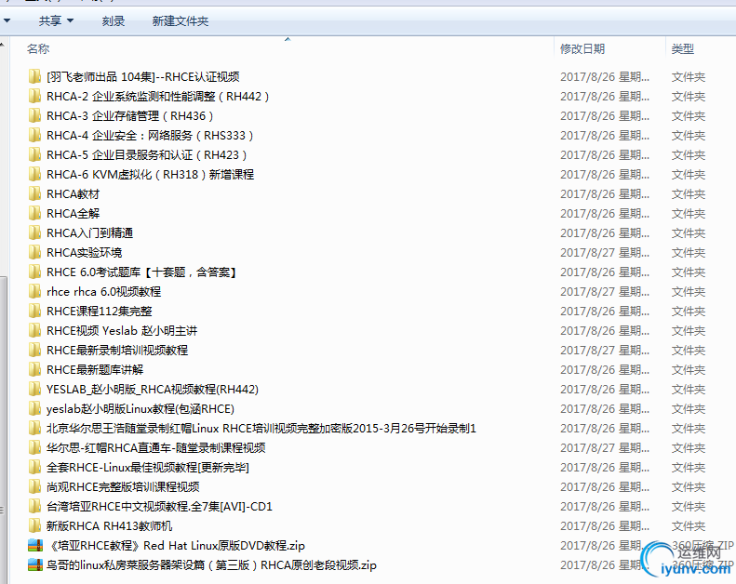Click file 鸟哥的linux私房菜服务器架设篇 zip name

pyautogui.click(x=212, y=565)
